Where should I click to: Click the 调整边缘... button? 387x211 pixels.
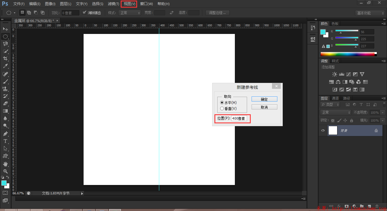pos(218,13)
